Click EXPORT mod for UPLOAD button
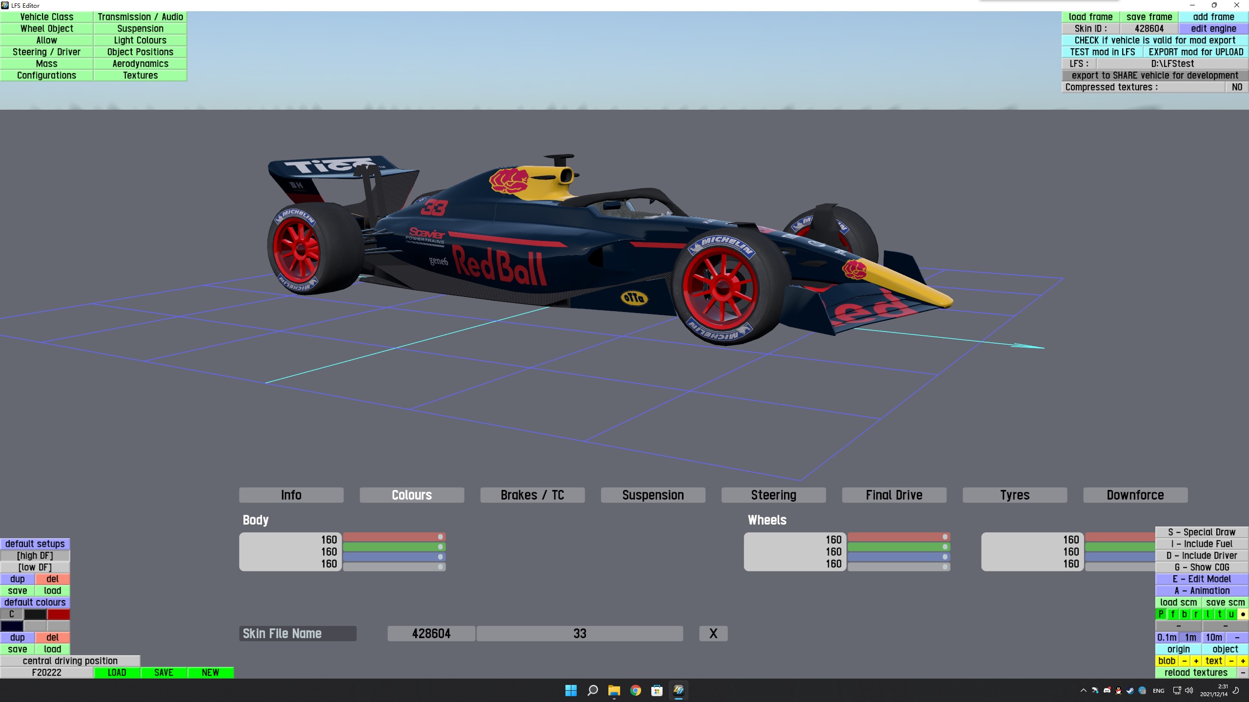The height and width of the screenshot is (702, 1249). coord(1195,52)
